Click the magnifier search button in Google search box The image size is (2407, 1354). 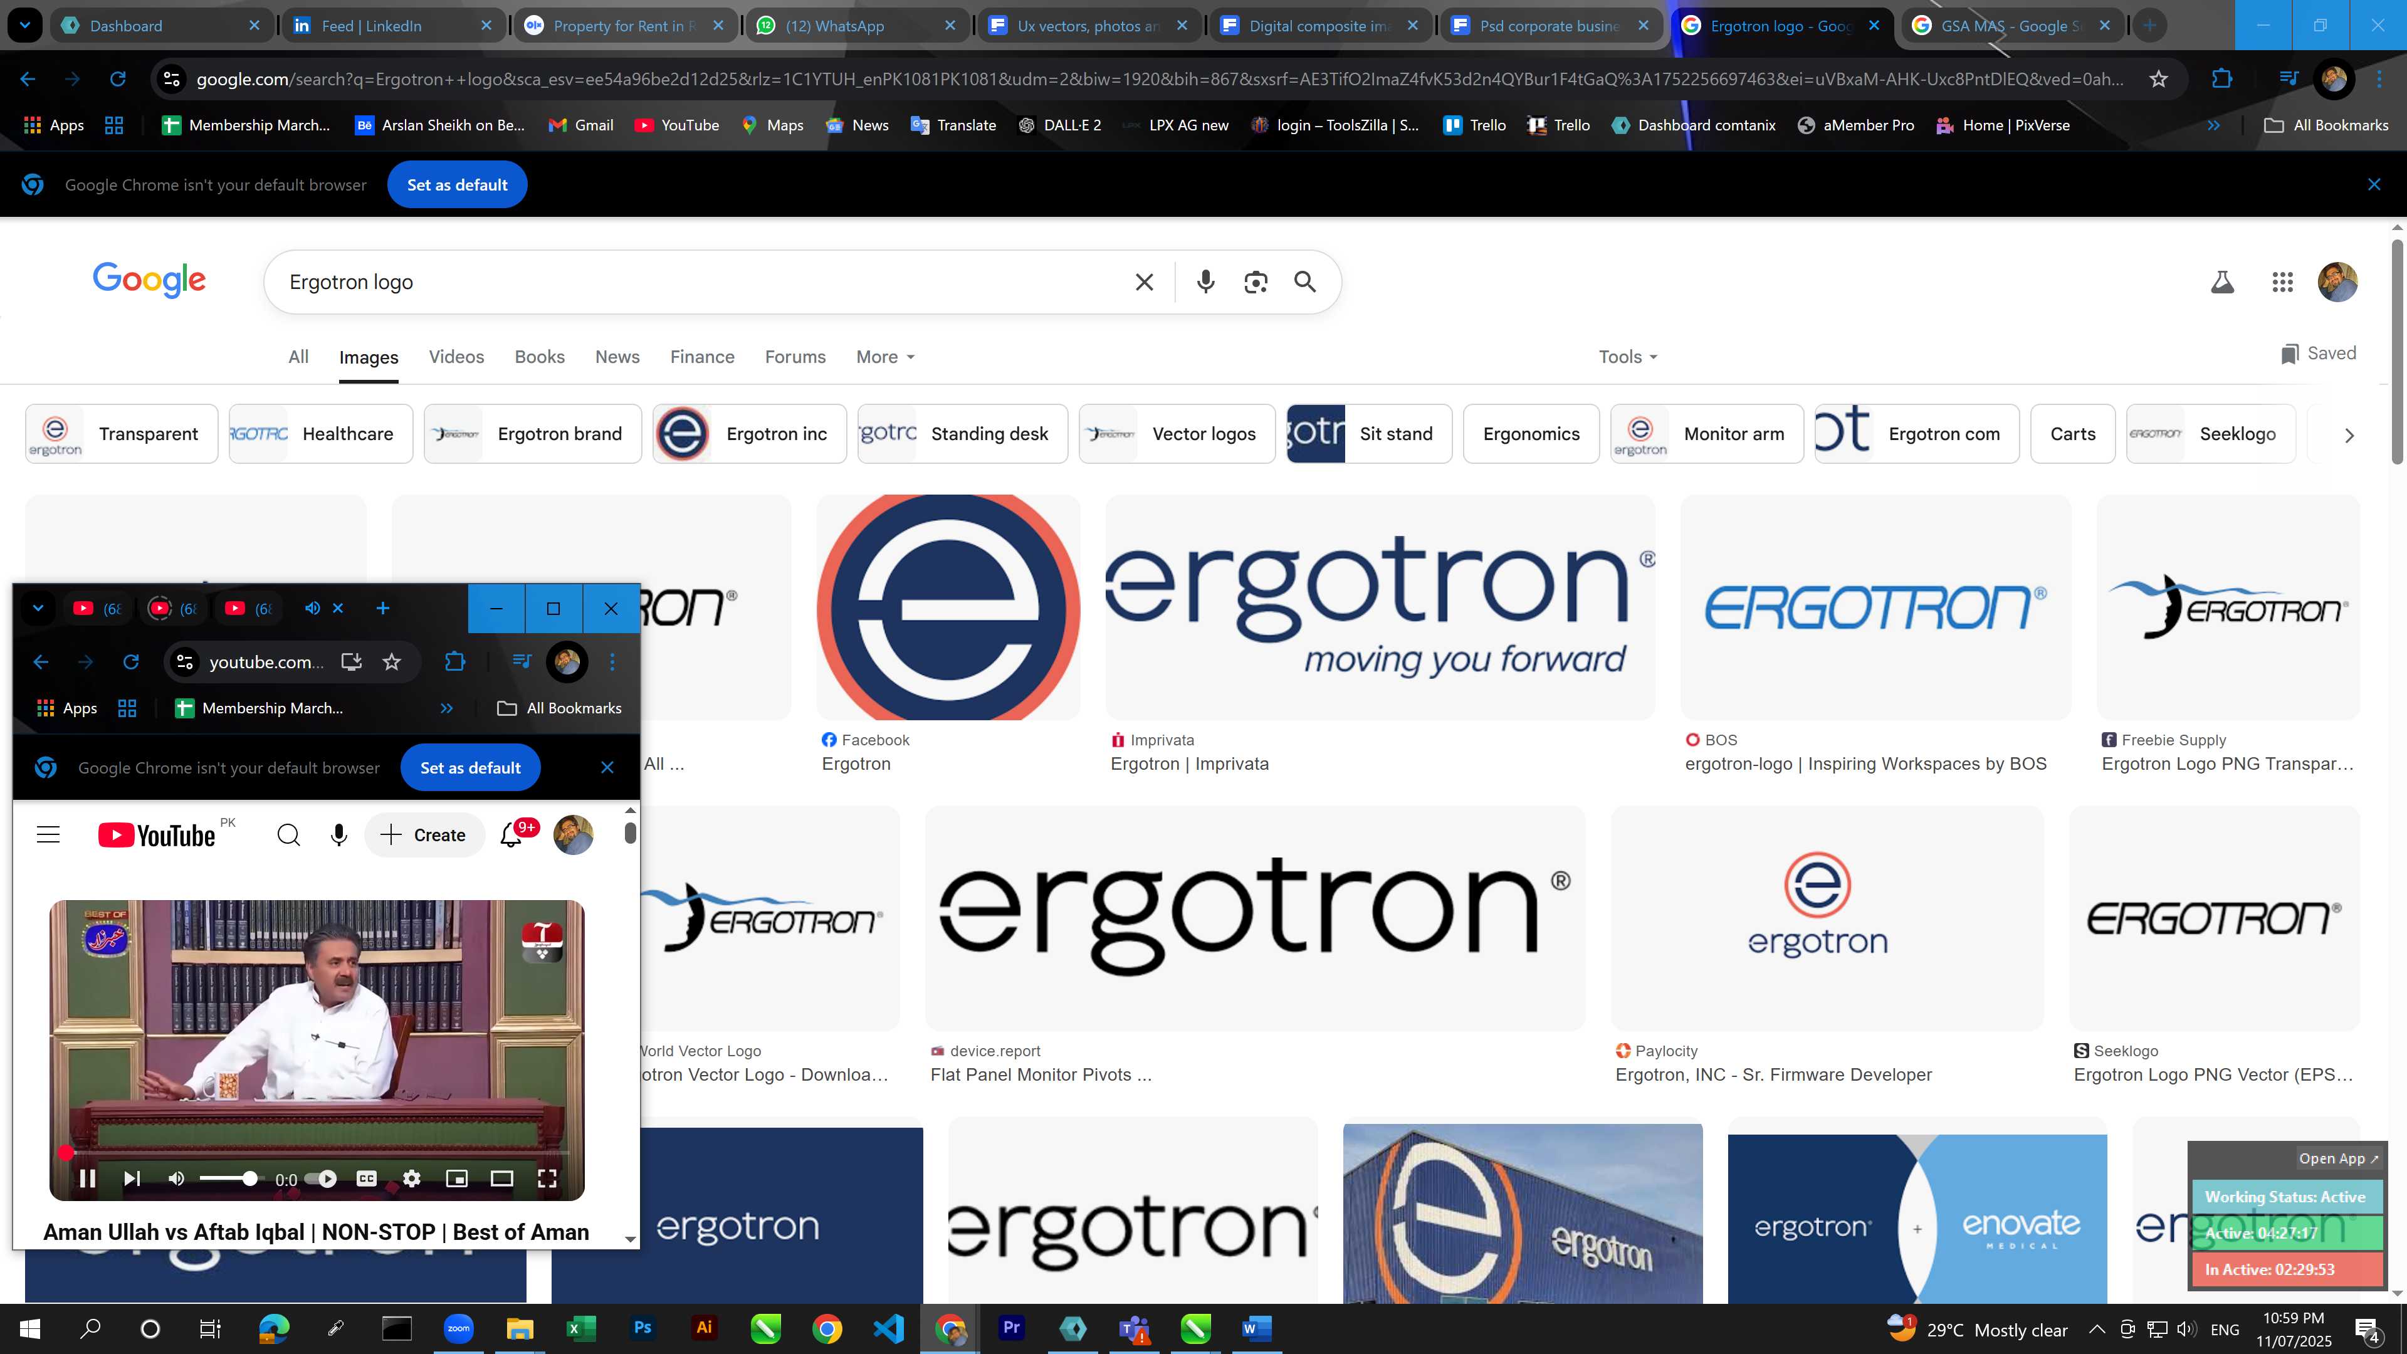click(1305, 281)
